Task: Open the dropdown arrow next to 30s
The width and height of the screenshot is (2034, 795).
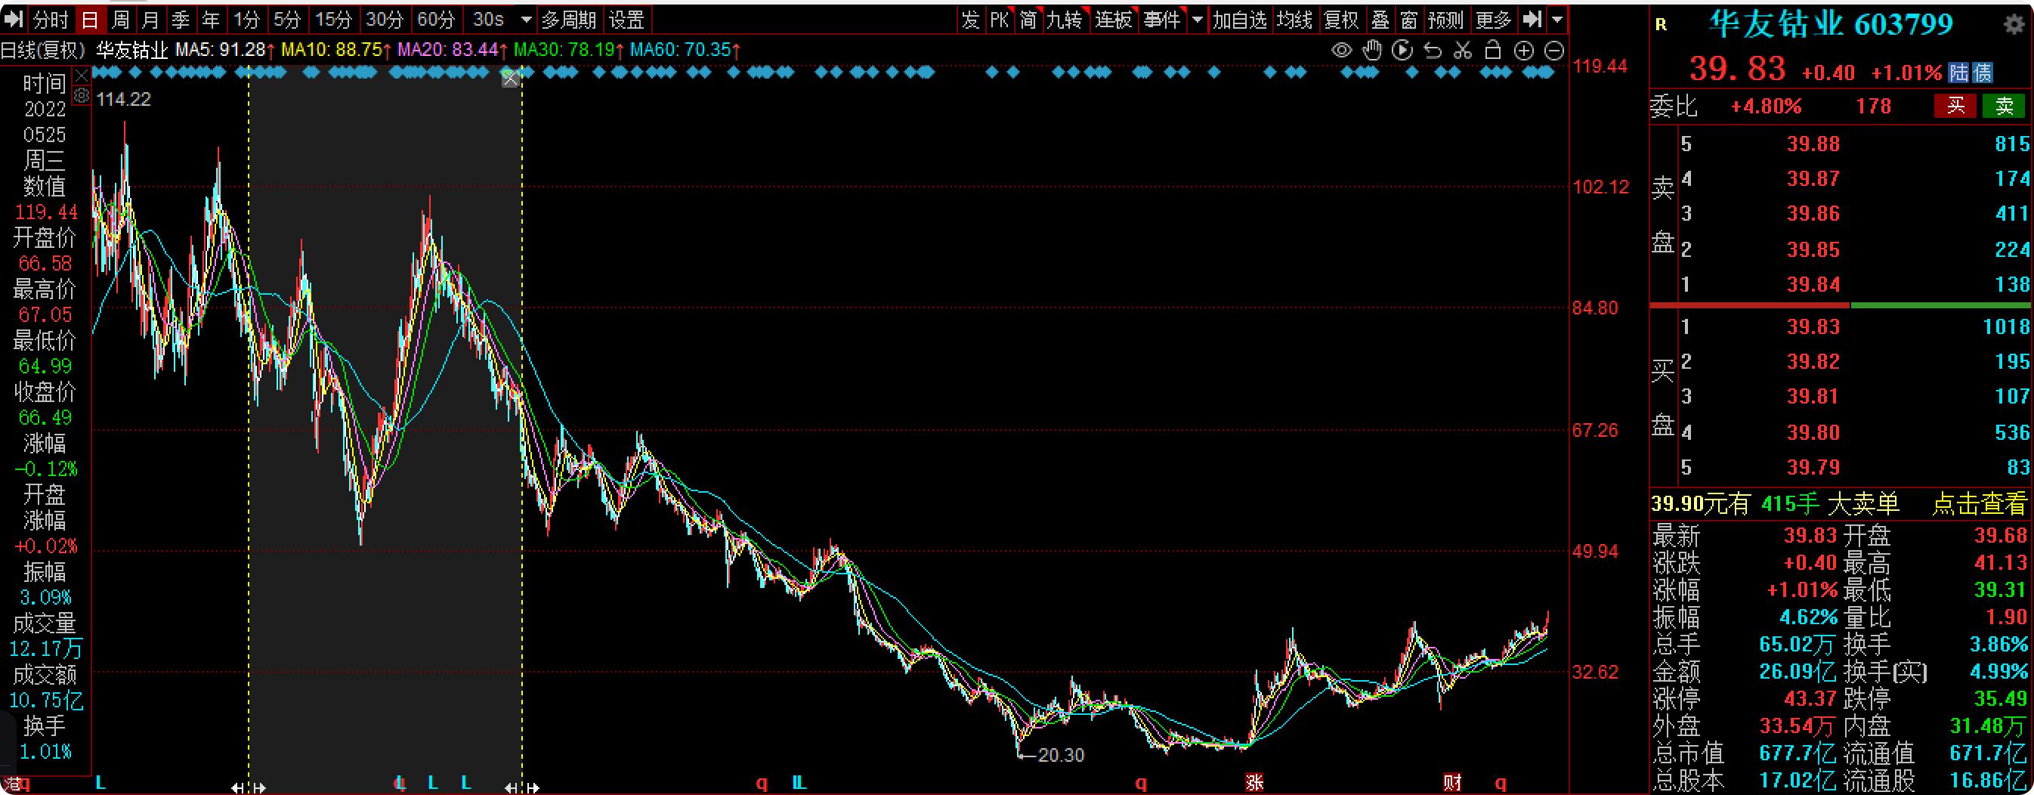Action: (x=526, y=19)
